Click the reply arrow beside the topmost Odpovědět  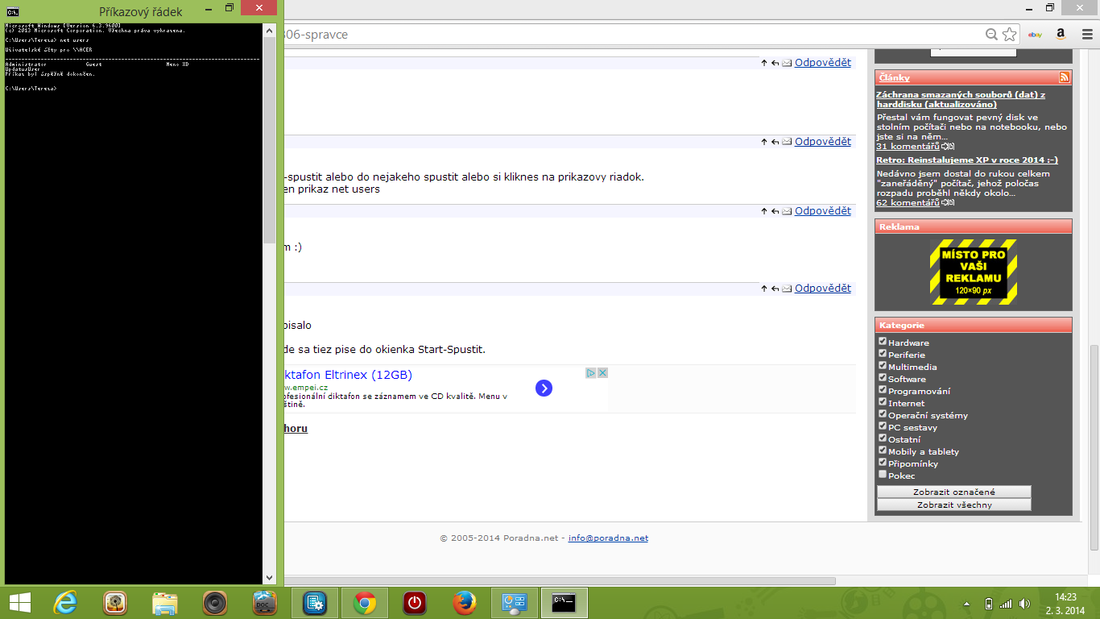[x=775, y=63]
